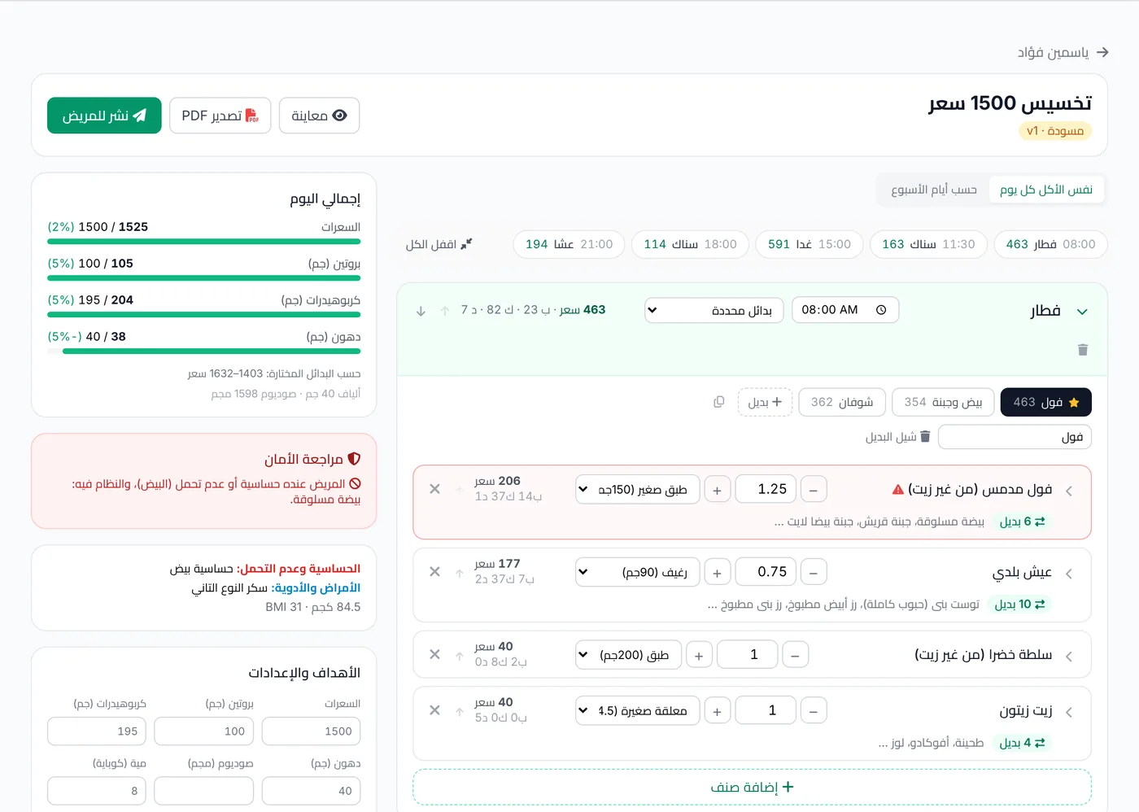Open the رغيف (90جم) unit dropdown
Viewport: 1139px width, 812px height.
pos(637,572)
